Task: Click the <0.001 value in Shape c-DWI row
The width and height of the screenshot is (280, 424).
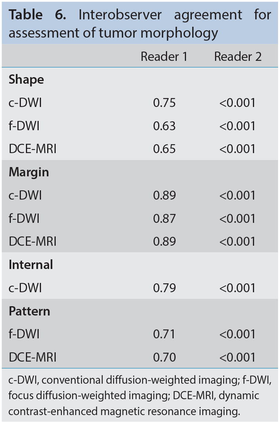Action: point(237,103)
